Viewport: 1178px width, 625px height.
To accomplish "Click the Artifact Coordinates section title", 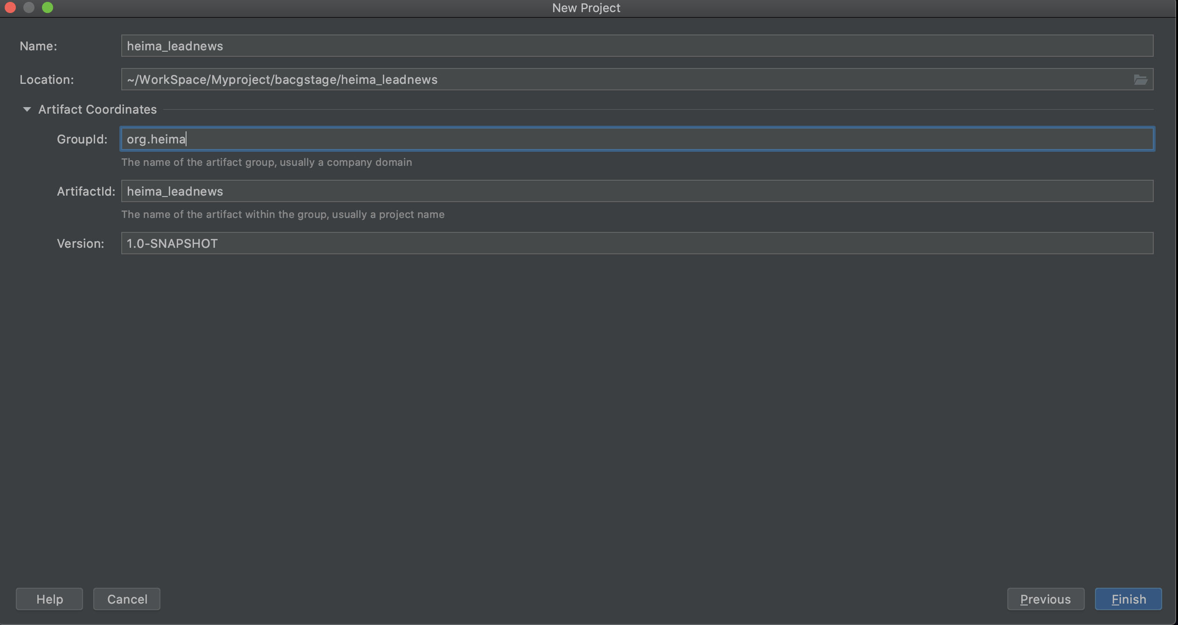I will pos(97,109).
